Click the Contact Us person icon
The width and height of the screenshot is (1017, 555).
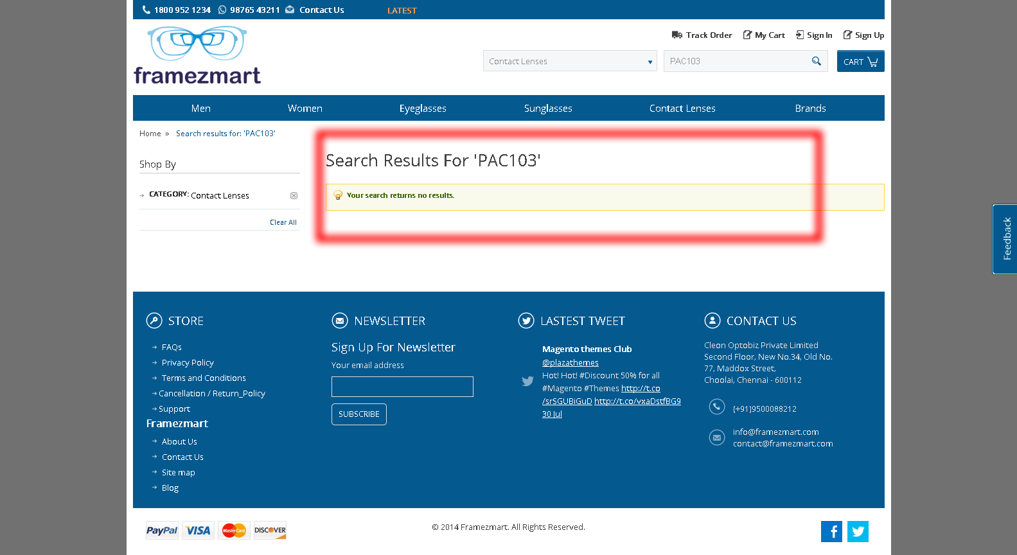click(x=712, y=321)
